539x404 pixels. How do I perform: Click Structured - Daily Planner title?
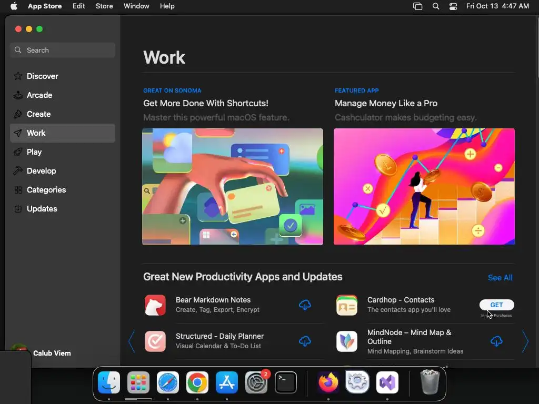(219, 336)
